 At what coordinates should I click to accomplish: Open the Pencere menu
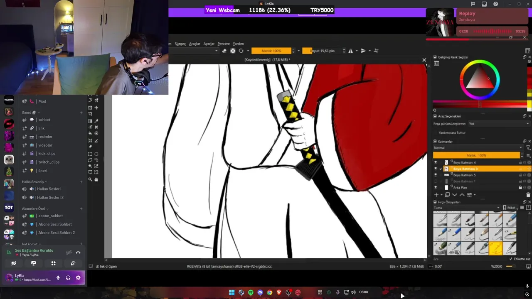tap(224, 44)
